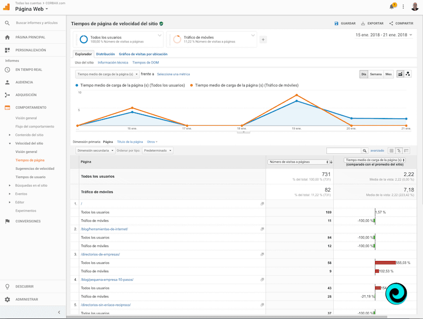Open /directorios-de-empresas/ external link icon
The image size is (423, 319).
point(262,254)
